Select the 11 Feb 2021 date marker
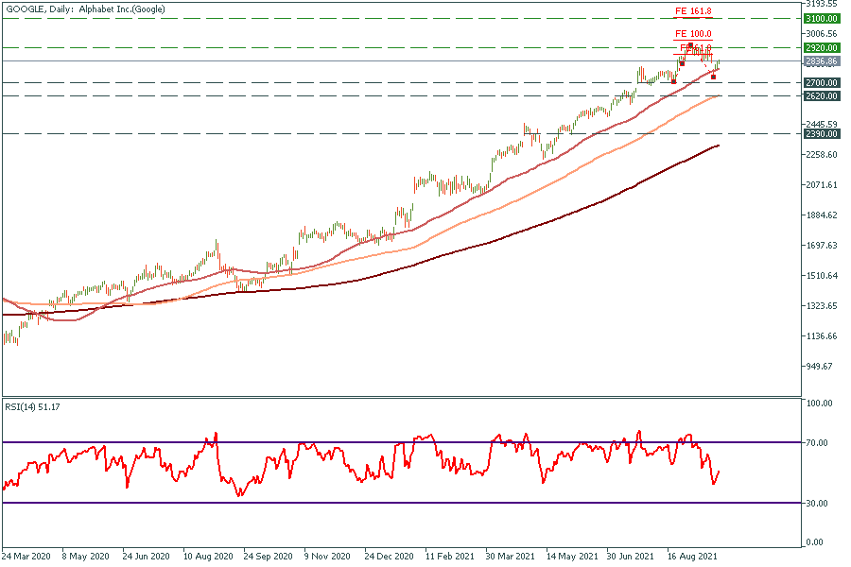This screenshot has width=851, height=567. tap(448, 558)
